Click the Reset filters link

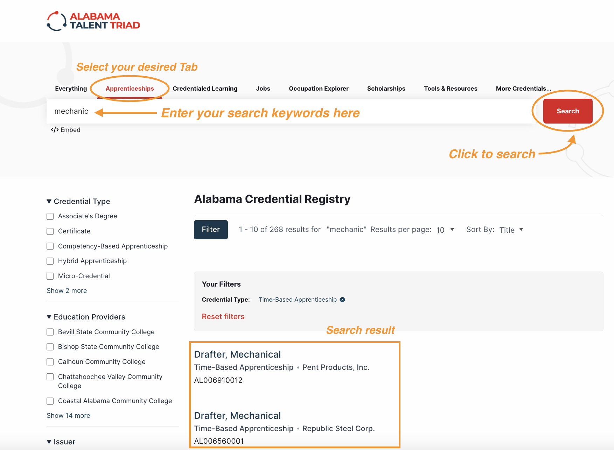coord(223,317)
